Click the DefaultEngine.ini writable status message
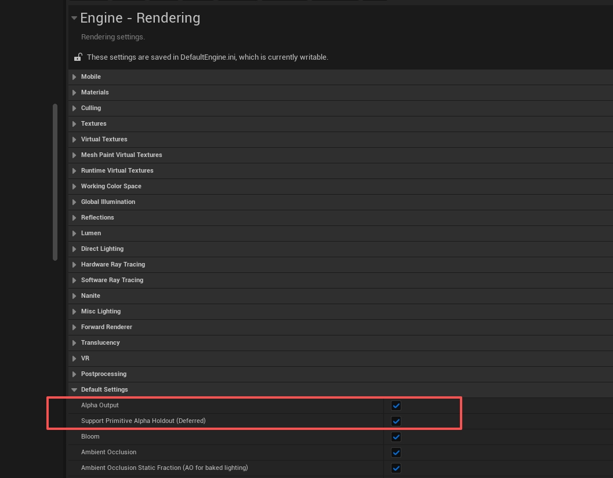 pyautogui.click(x=208, y=57)
